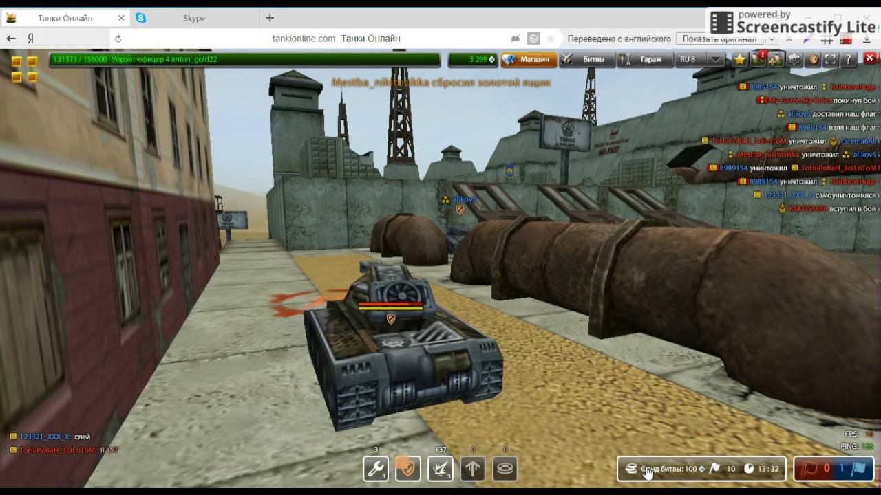Click the battle time 13:32
This screenshot has height=495, width=881.
pyautogui.click(x=768, y=469)
